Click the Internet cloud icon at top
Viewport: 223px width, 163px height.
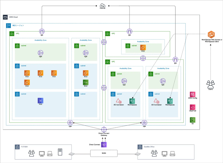[x=102, y=5]
